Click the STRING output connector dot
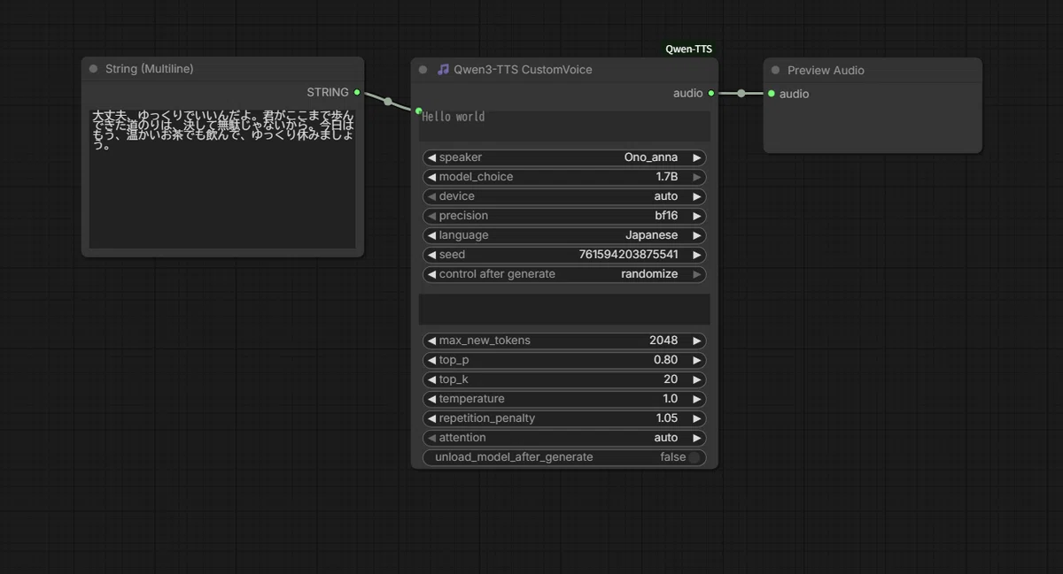 pyautogui.click(x=357, y=92)
